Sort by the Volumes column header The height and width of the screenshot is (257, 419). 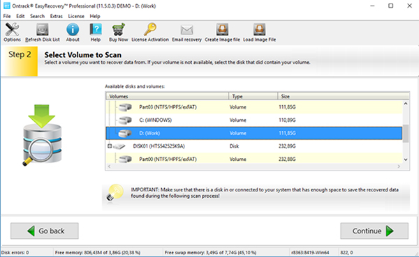(168, 96)
